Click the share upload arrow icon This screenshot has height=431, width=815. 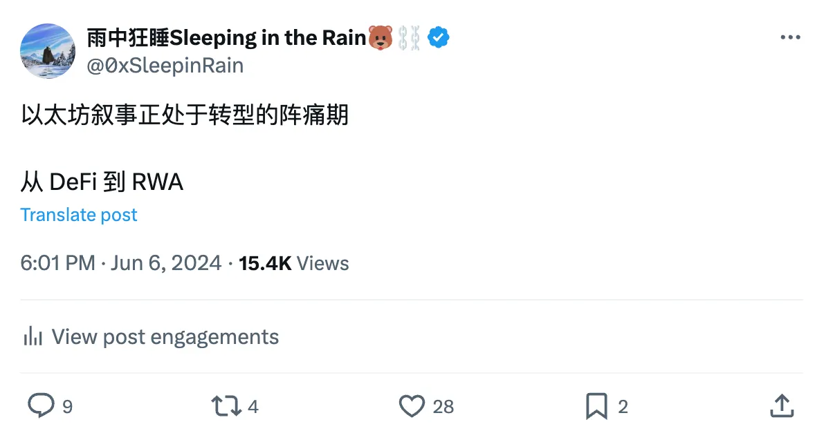point(781,406)
